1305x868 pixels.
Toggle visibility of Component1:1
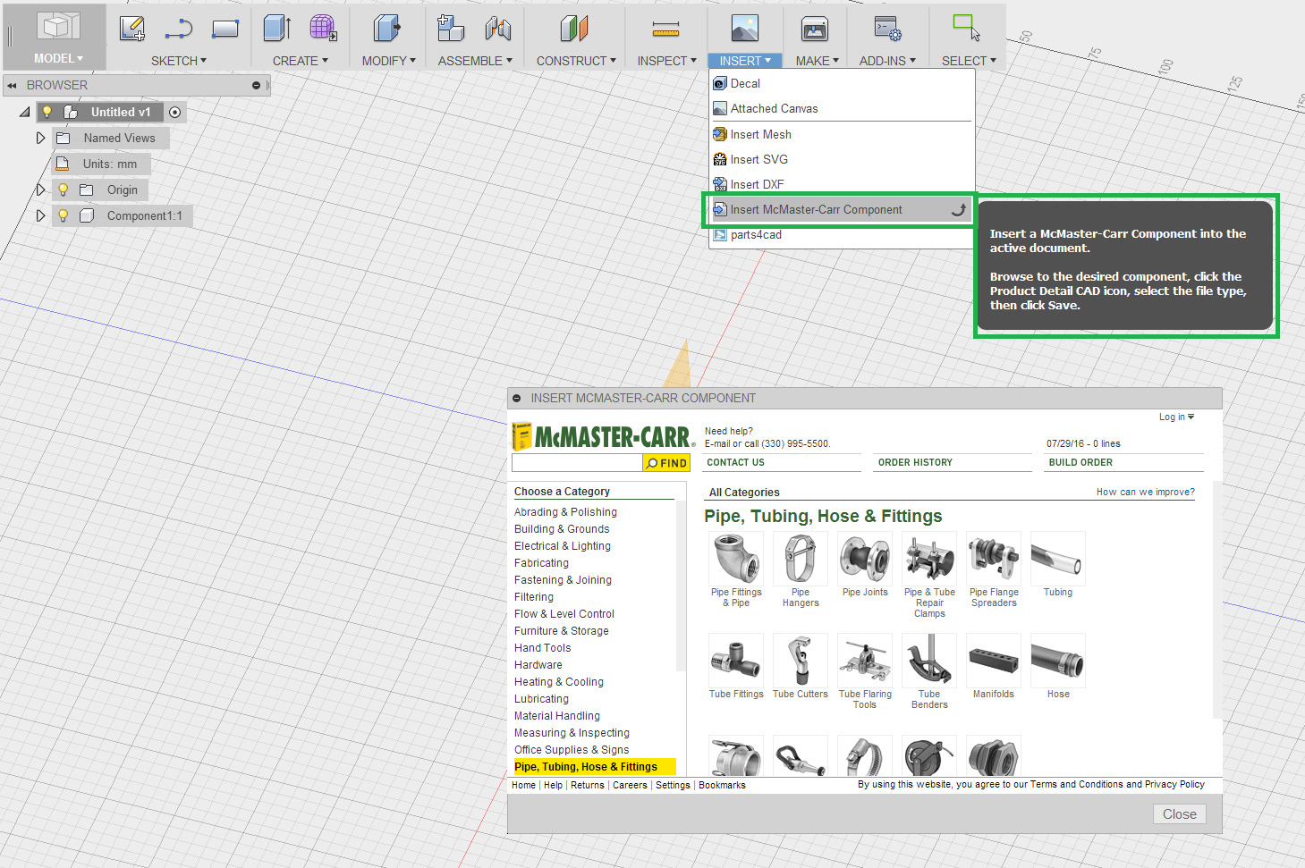click(62, 215)
